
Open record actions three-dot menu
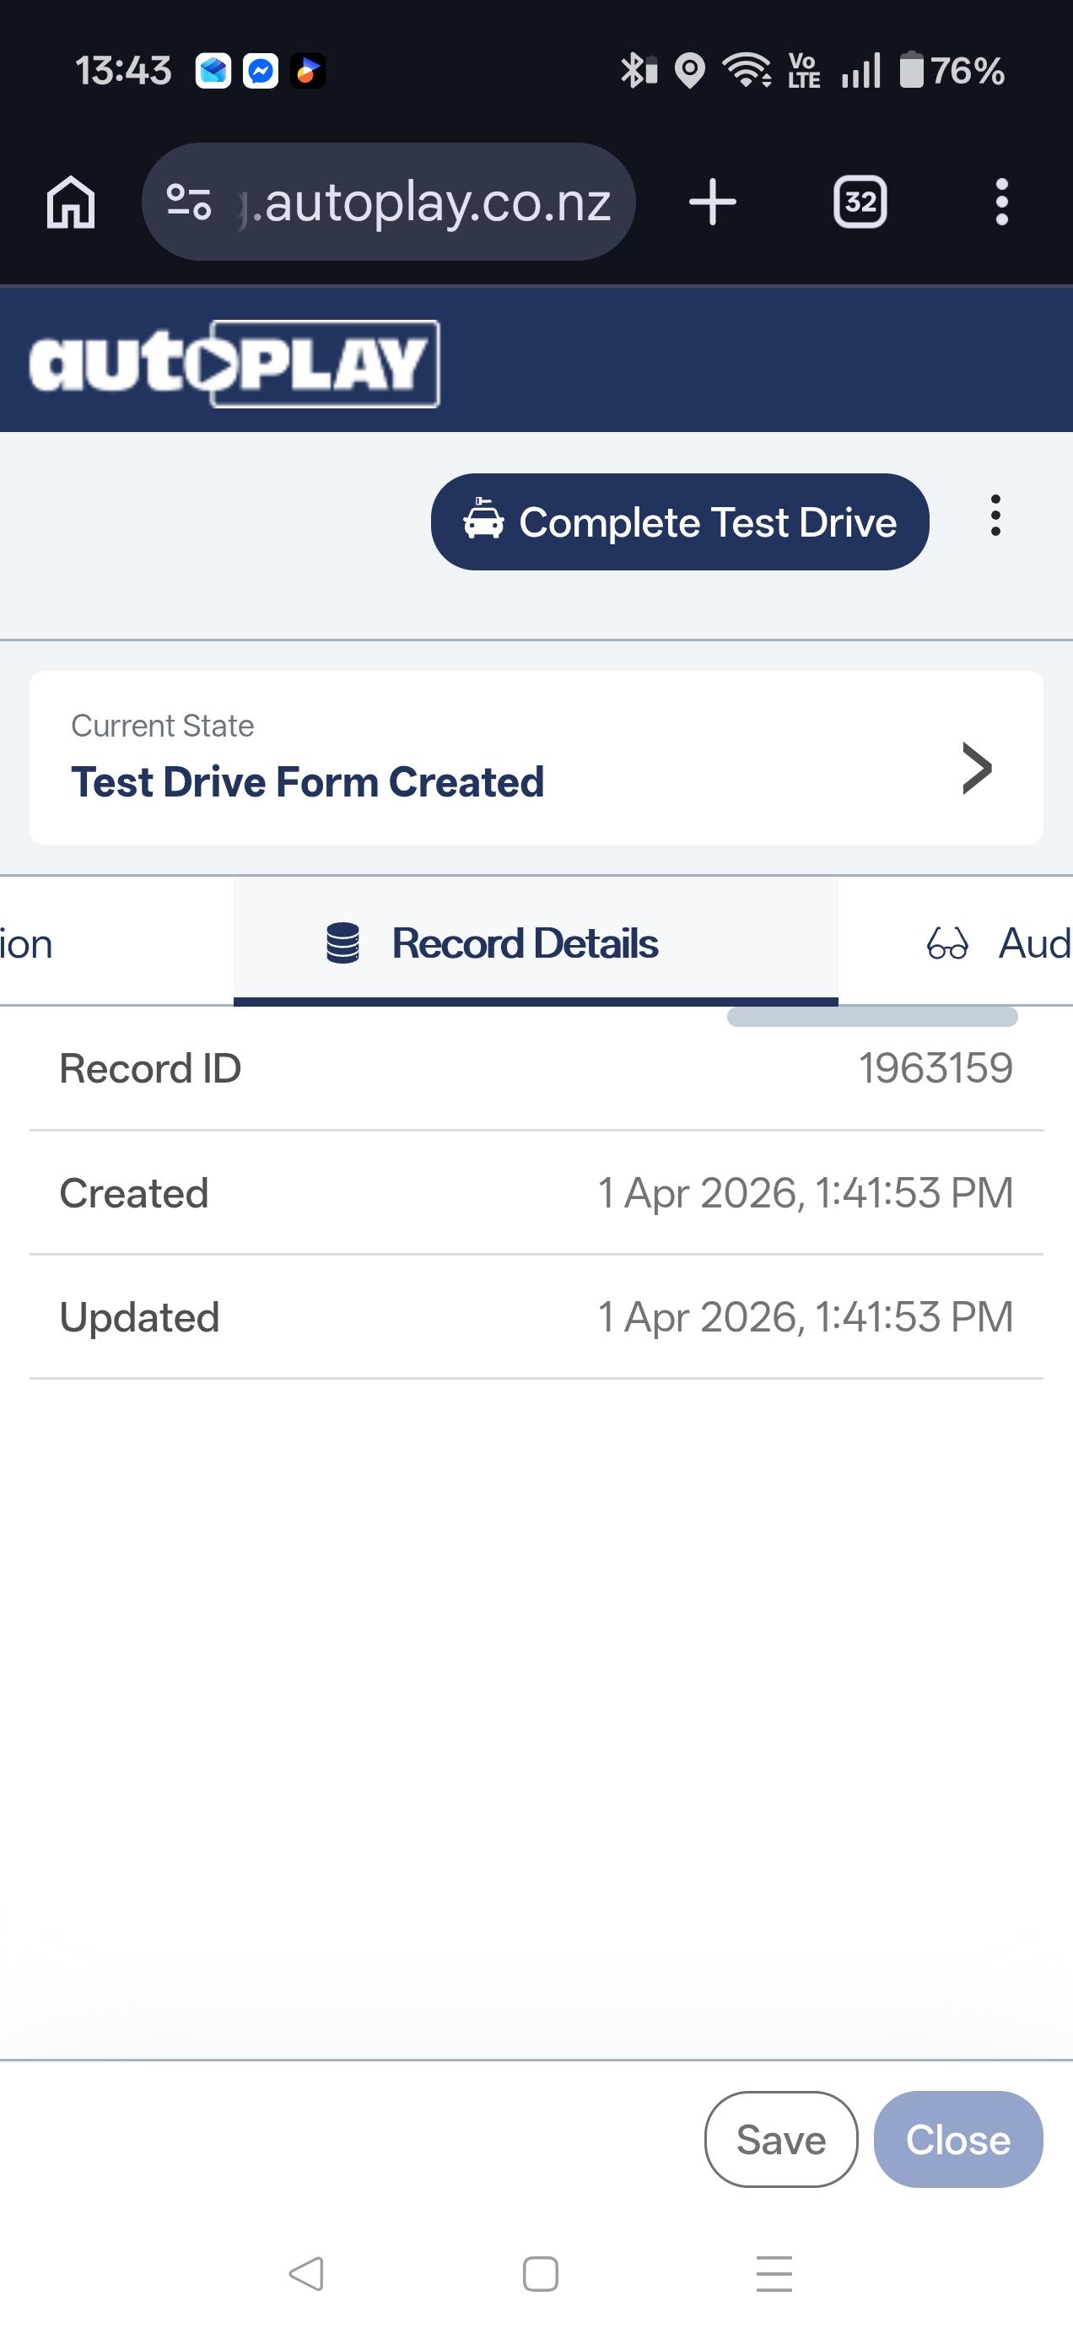996,516
